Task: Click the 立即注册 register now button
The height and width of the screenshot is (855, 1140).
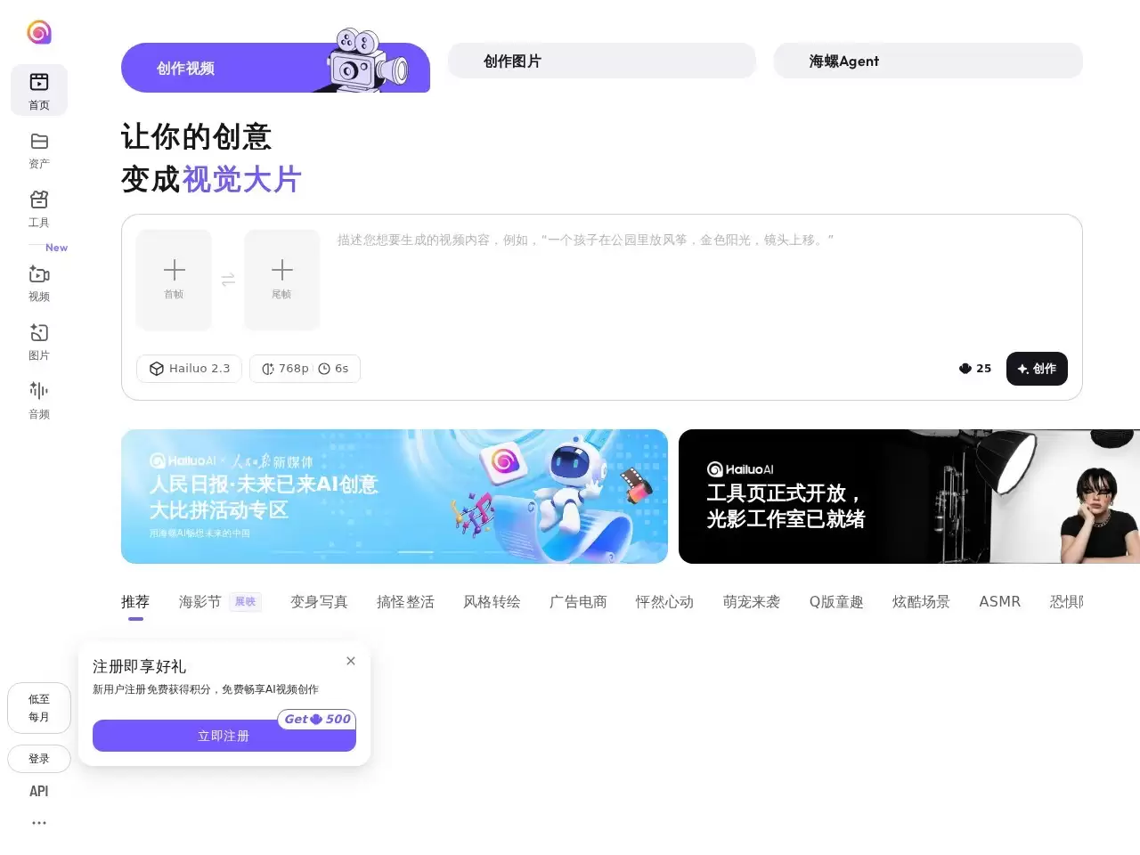Action: click(x=224, y=736)
